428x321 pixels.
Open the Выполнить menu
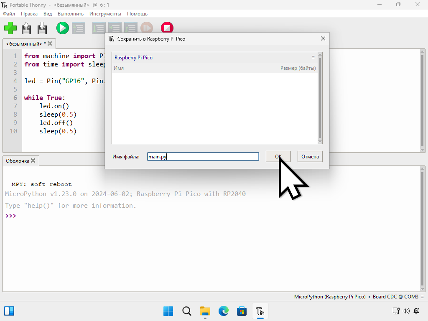[70, 14]
